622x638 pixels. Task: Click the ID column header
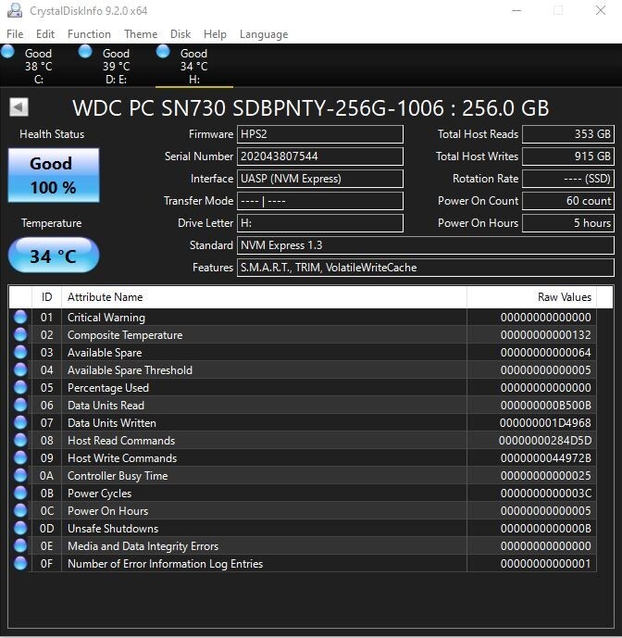pyautogui.click(x=47, y=297)
